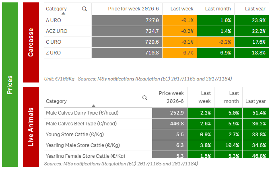The width and height of the screenshot is (270, 169).
Task: Select the red Carcasse section label
Action: coord(31,42)
